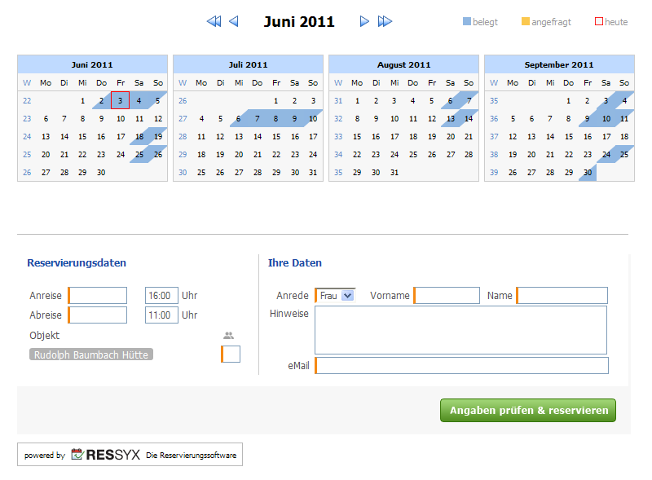Click the eMail input field
Screen dimensions: 652x480
pyautogui.click(x=462, y=365)
